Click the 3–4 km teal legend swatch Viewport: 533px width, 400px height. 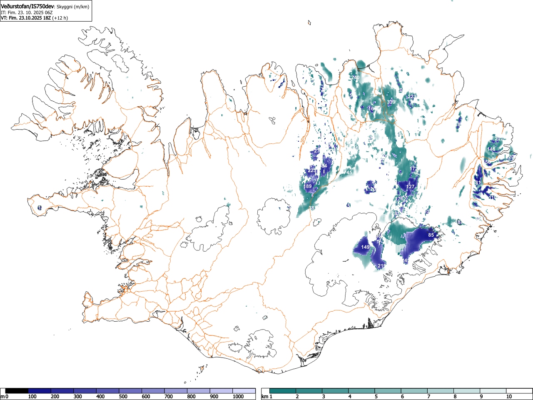(x=336, y=391)
